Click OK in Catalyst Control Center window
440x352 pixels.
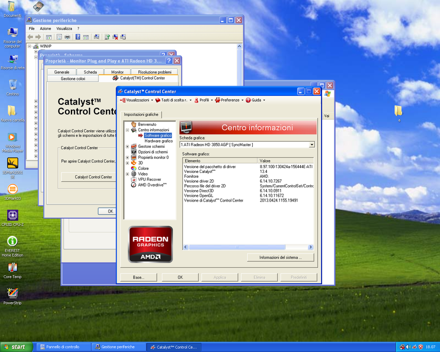tap(180, 277)
